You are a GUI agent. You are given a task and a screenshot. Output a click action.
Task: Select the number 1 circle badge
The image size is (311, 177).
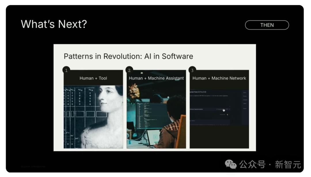66,70
